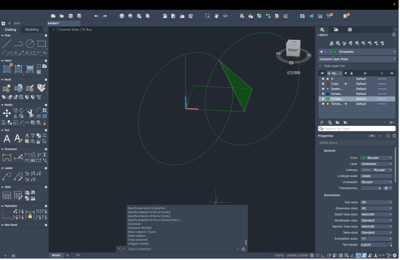This screenshot has width=400, height=260.
Task: Insert a Table from the Table panel
Action: (x=7, y=195)
